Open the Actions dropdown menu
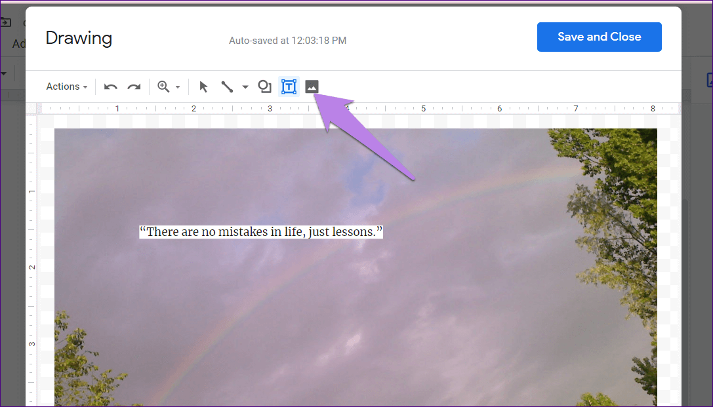This screenshot has height=407, width=713. coord(67,87)
